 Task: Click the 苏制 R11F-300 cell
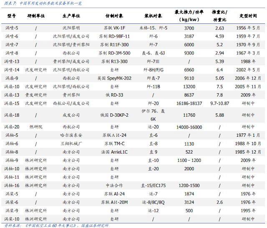(114, 45)
